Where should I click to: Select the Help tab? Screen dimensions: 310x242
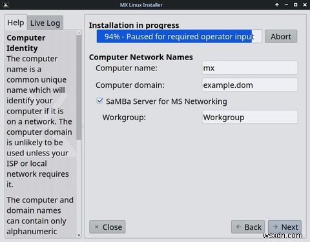(x=15, y=23)
